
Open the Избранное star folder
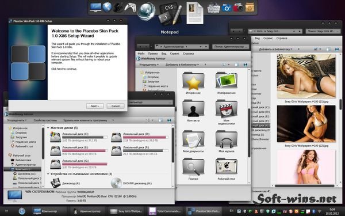[x=193, y=81]
